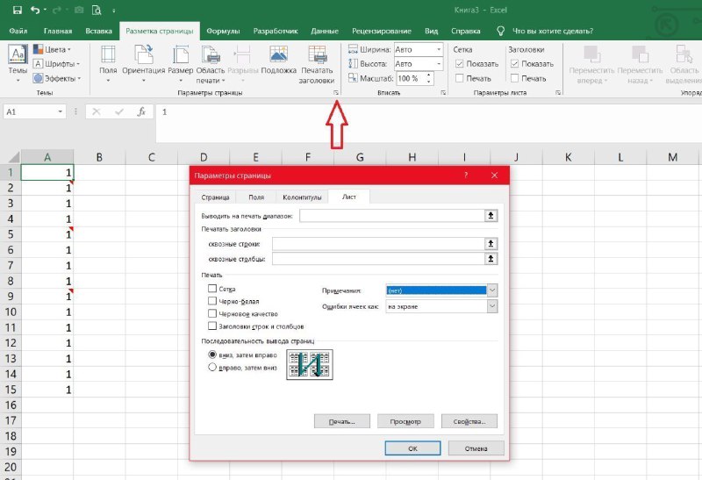702x480 pixels.
Task: Toggle Сетка Печать gridlines print checkbox
Action: (459, 78)
